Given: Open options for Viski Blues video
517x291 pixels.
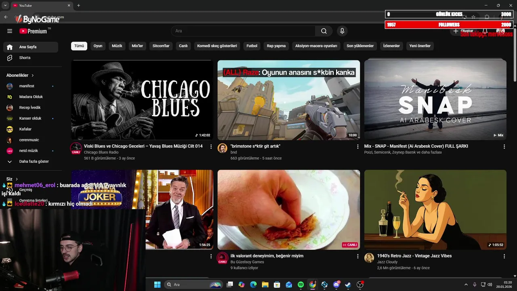Looking at the screenshot, I should [x=211, y=147].
